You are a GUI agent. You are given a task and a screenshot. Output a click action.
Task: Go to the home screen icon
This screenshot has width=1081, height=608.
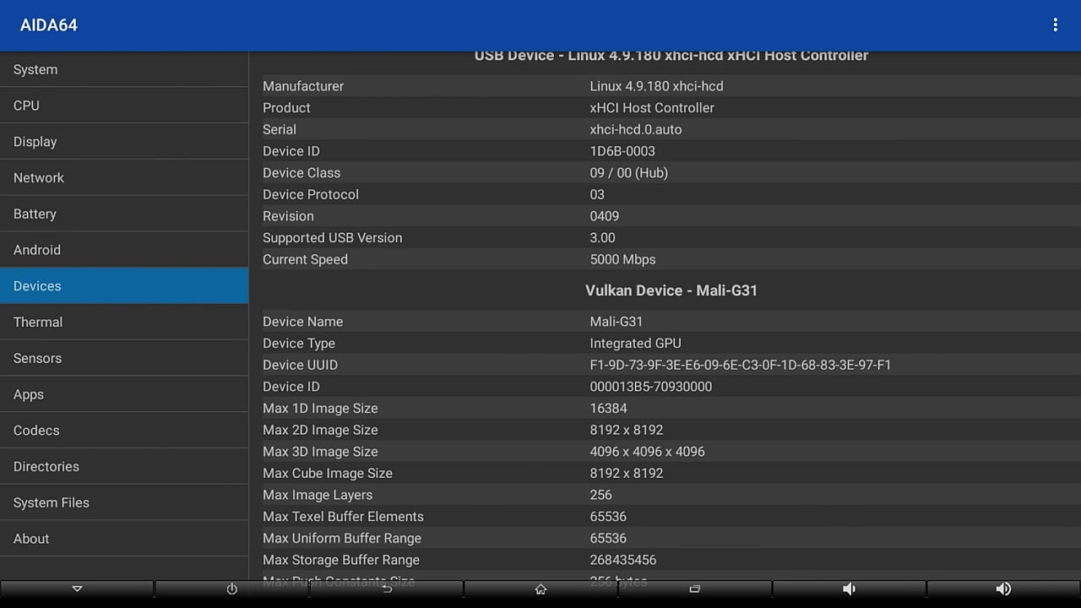(540, 589)
